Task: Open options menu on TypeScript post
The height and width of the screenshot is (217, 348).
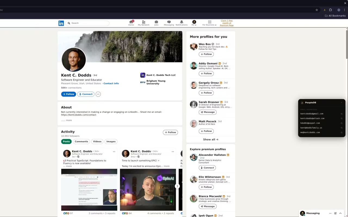Action: (x=114, y=152)
